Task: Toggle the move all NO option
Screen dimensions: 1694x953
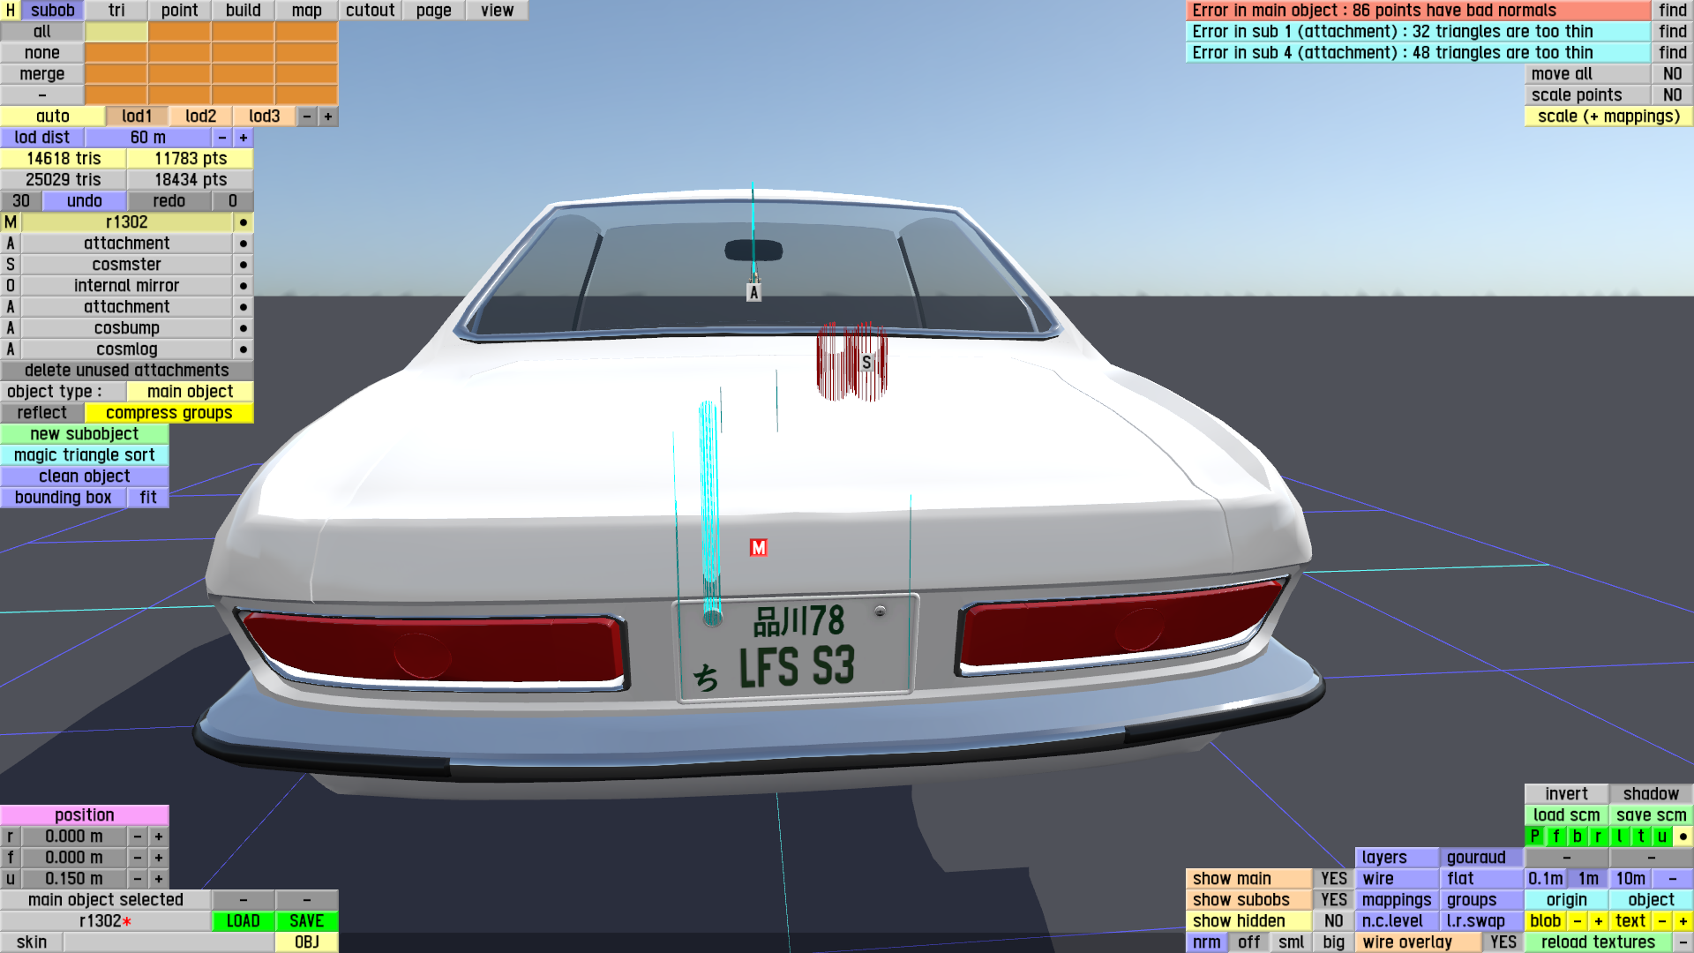Action: (x=1672, y=74)
